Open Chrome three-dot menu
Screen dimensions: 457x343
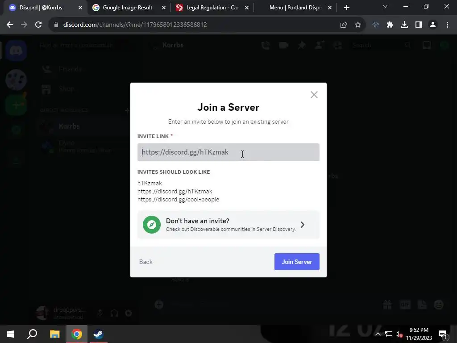[447, 25]
